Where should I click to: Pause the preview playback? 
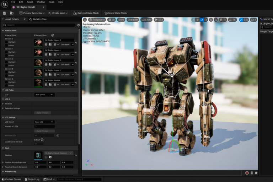[x=252, y=173]
